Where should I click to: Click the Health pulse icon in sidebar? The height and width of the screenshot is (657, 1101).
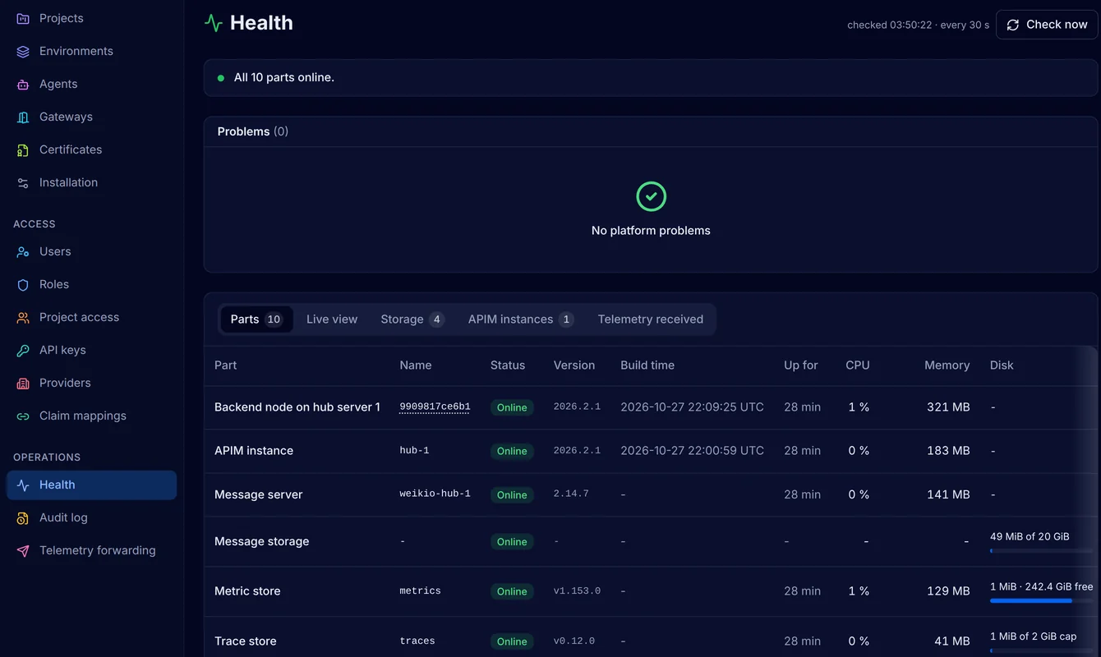[23, 485]
